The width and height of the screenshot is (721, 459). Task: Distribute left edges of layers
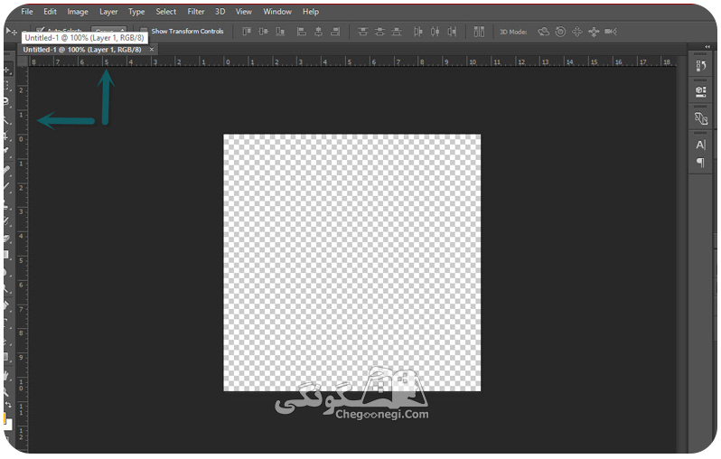[418, 32]
